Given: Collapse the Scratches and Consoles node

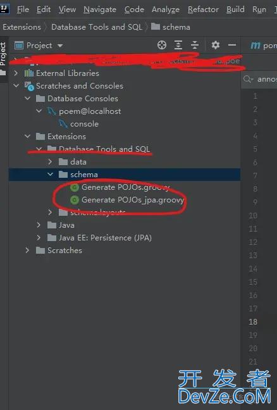Looking at the screenshot, I should pyautogui.click(x=16, y=85).
